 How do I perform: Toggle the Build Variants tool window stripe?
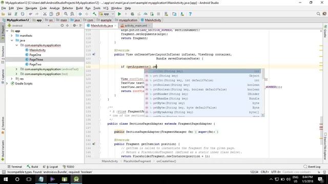[x=3, y=151]
